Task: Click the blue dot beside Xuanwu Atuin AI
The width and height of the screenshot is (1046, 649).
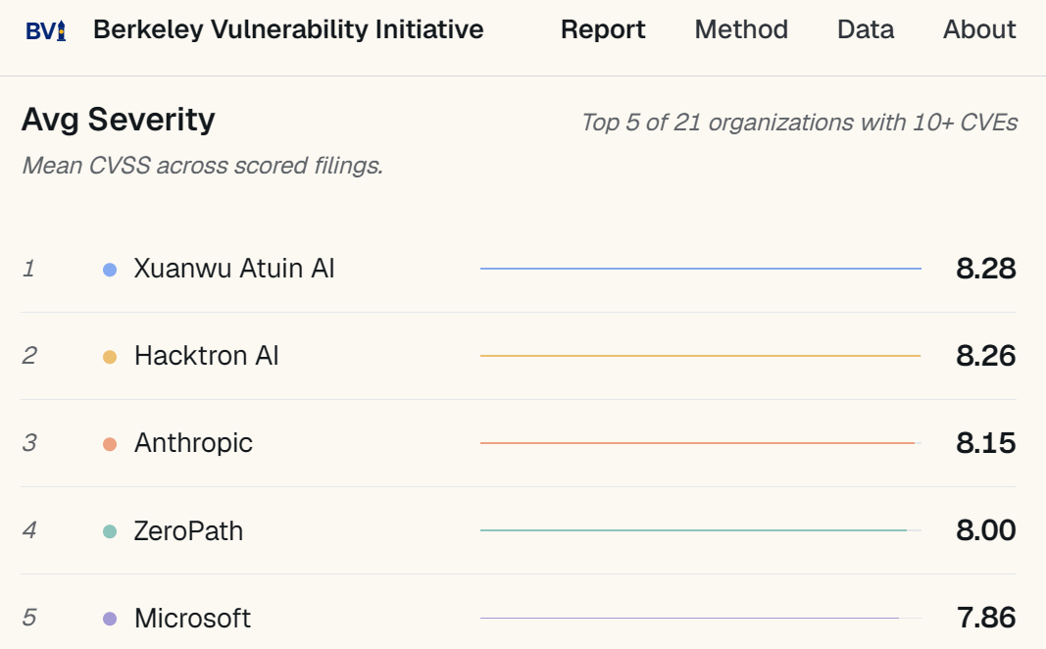Action: [110, 270]
